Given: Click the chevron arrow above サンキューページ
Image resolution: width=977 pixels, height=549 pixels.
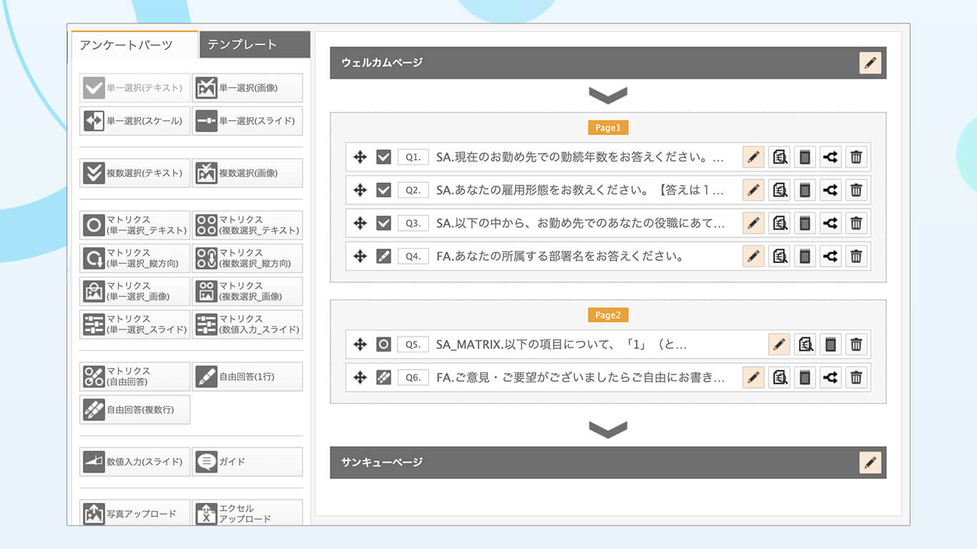Looking at the screenshot, I should (607, 429).
